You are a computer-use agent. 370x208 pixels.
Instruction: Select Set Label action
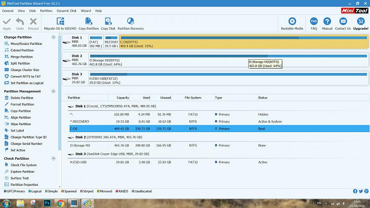17,131
